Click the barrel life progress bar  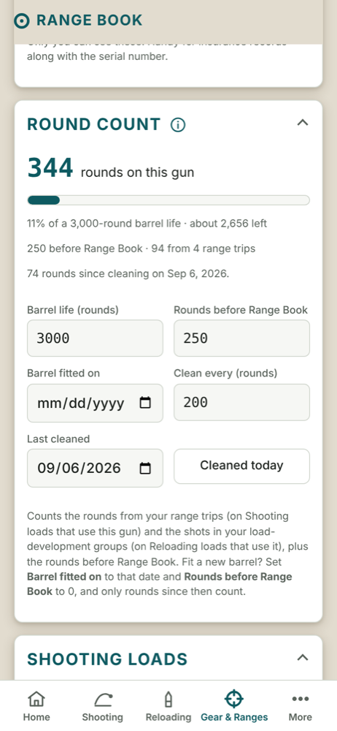click(168, 200)
